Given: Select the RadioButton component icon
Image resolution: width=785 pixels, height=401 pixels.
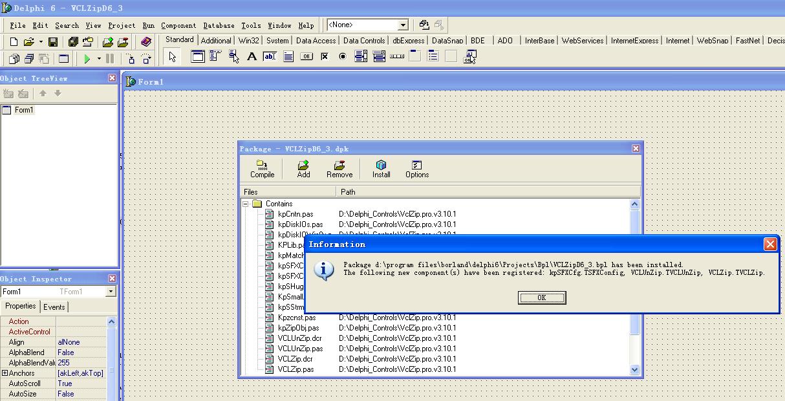Looking at the screenshot, I should tap(343, 57).
